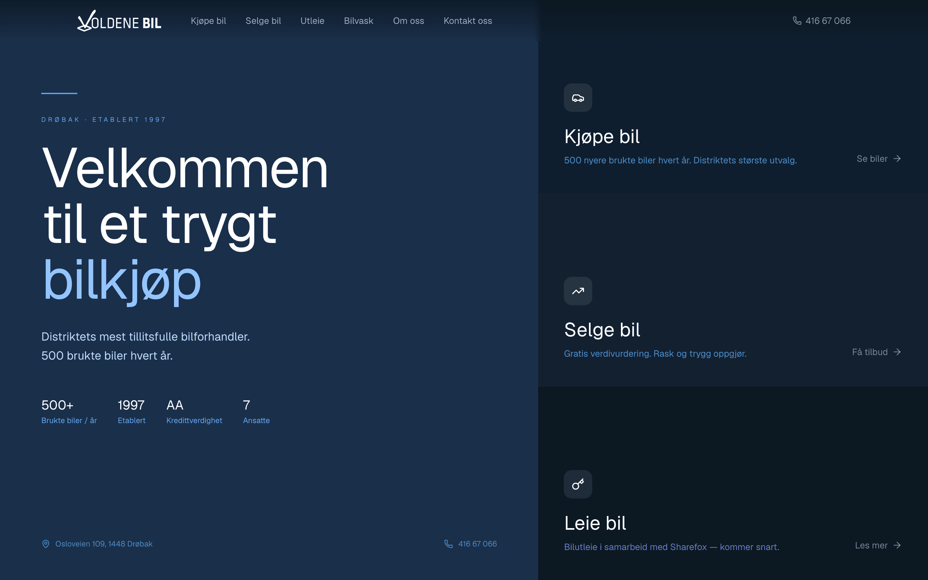The image size is (928, 580).
Task: Go to the Bilvask nav item
Action: point(359,21)
